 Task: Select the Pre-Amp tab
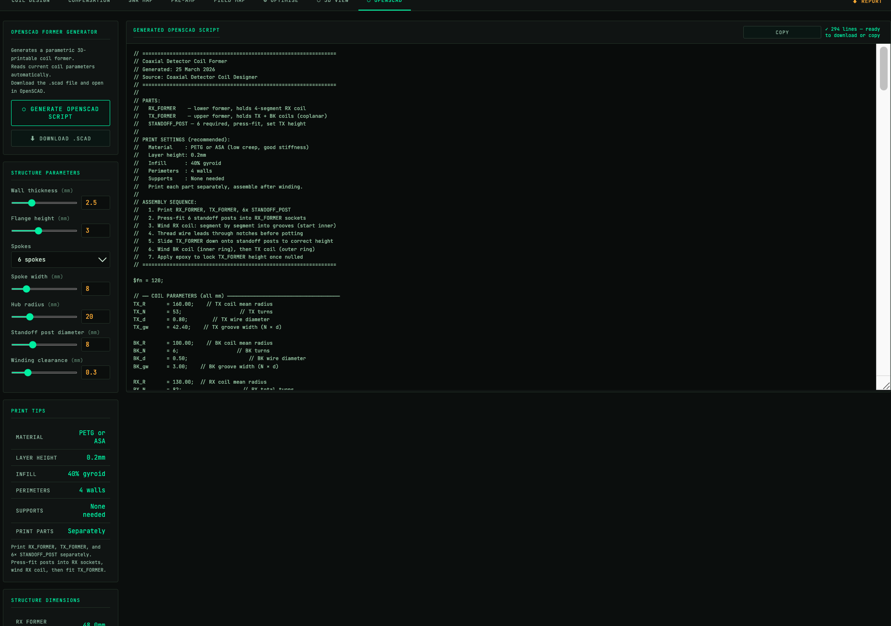point(183,2)
